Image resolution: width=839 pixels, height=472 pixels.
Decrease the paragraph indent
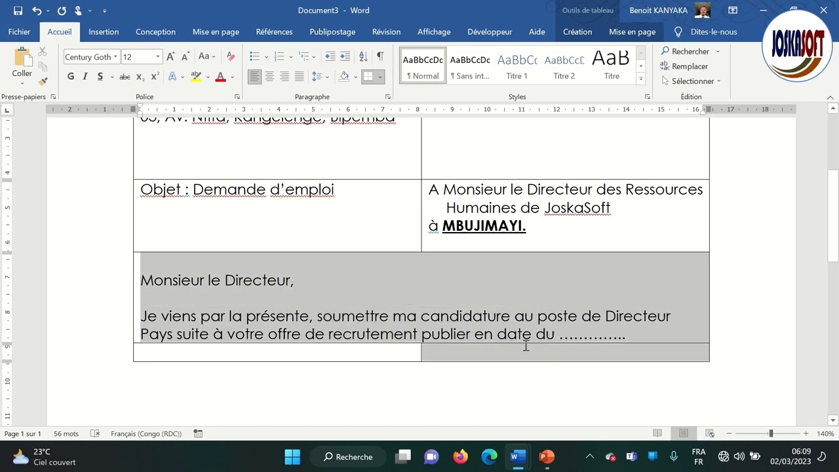pyautogui.click(x=330, y=56)
